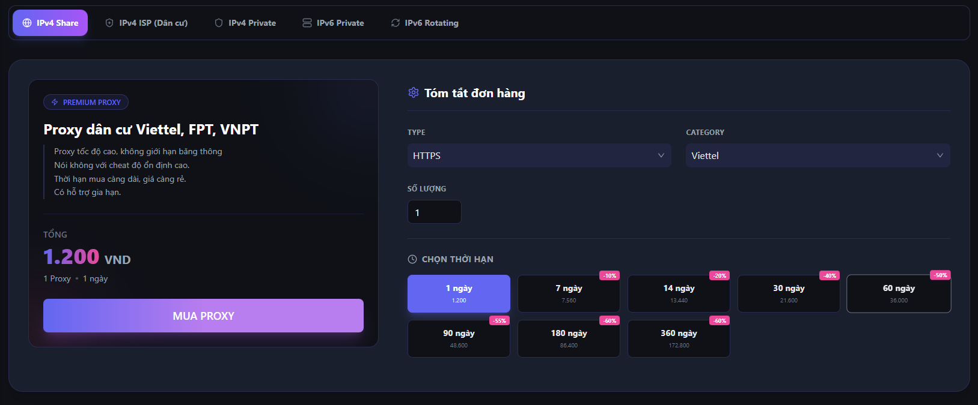This screenshot has width=978, height=405.
Task: Select the 60 ngày duration option
Action: click(x=899, y=293)
